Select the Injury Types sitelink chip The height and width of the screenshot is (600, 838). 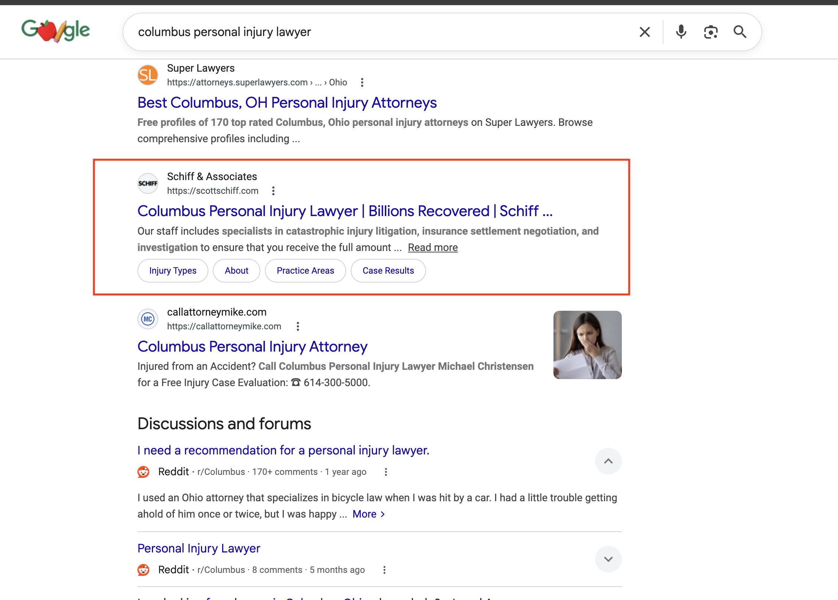(x=173, y=271)
